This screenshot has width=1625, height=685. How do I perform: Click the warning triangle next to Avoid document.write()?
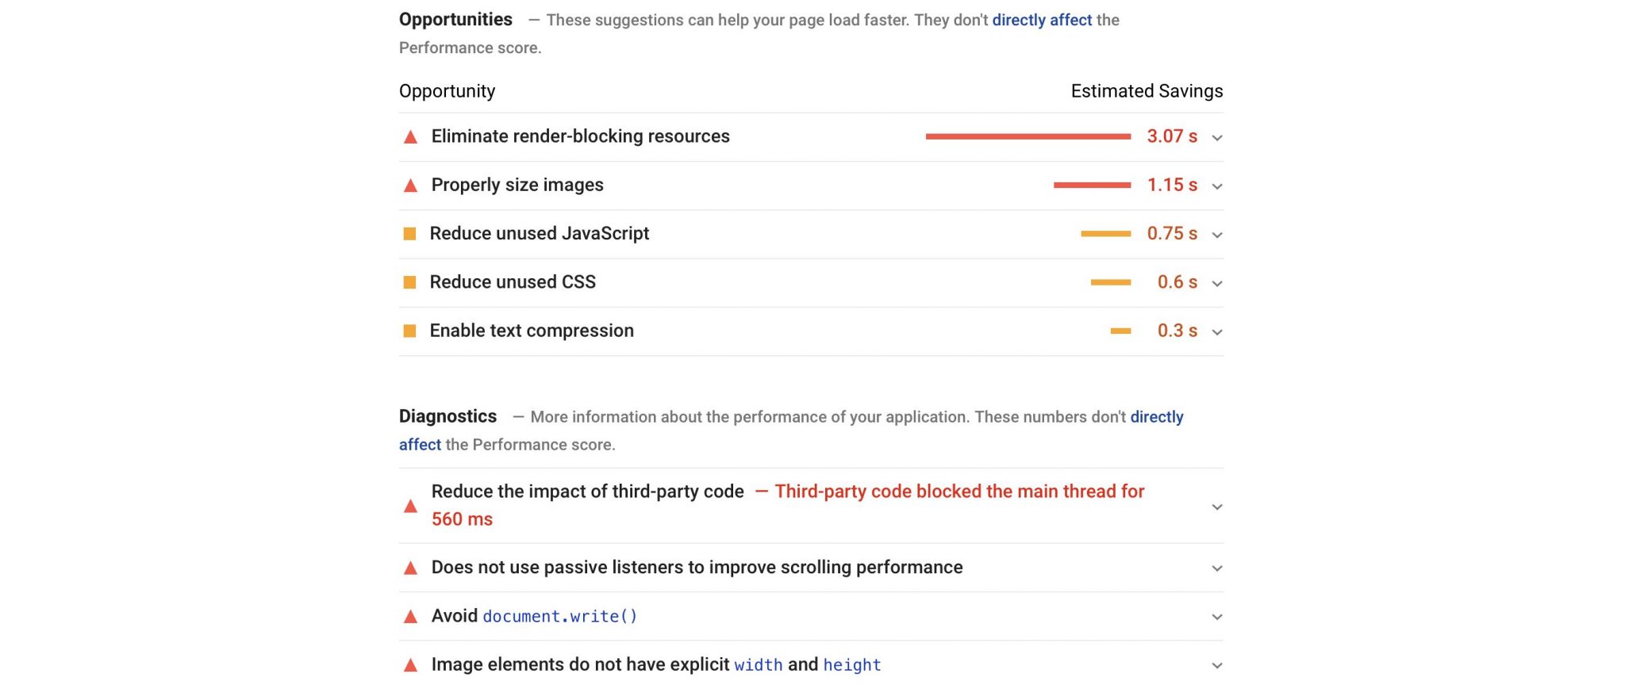coord(411,616)
